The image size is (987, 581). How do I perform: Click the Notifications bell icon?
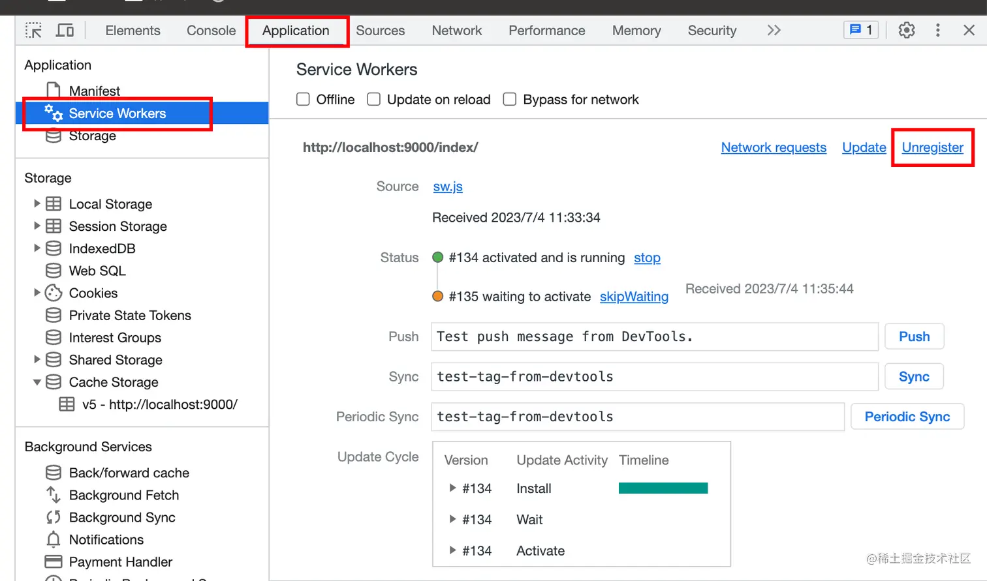pyautogui.click(x=54, y=539)
